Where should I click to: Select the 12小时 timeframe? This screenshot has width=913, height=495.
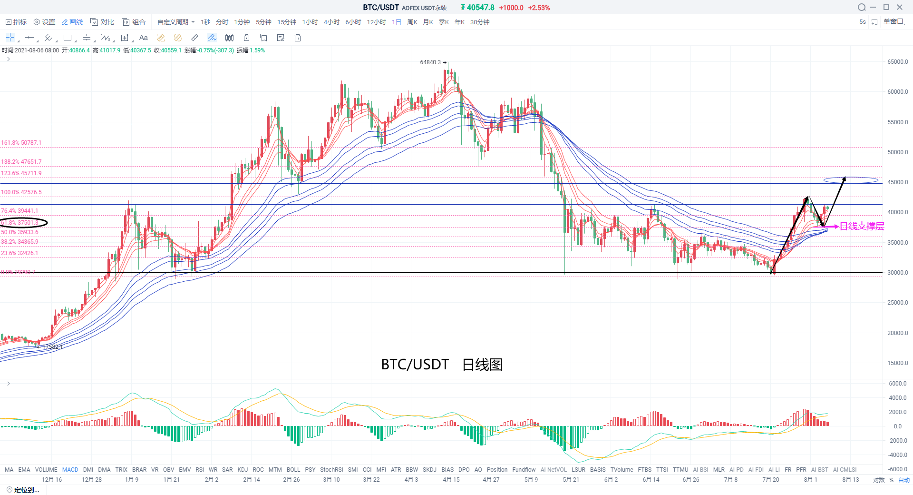click(x=376, y=22)
